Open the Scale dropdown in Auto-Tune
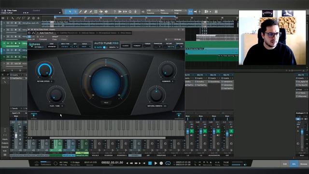The width and height of the screenshot is (309, 174). click(85, 47)
